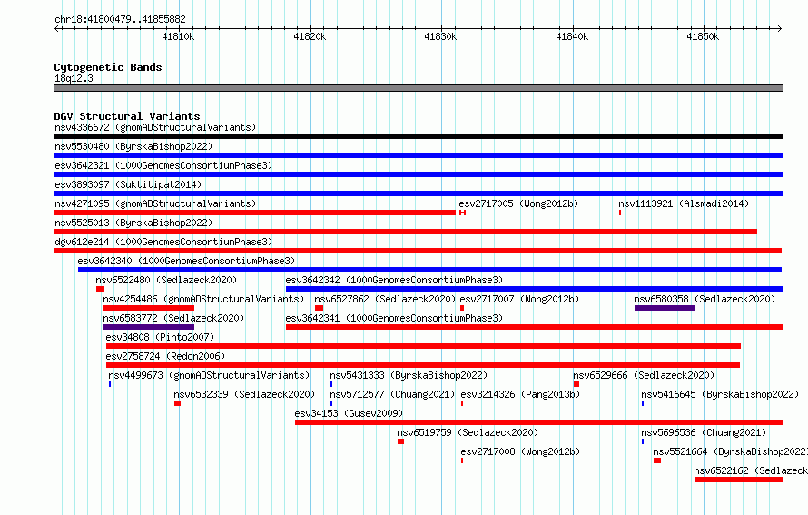
Task: Click the red bar for dgv612e214
Action: [418, 251]
